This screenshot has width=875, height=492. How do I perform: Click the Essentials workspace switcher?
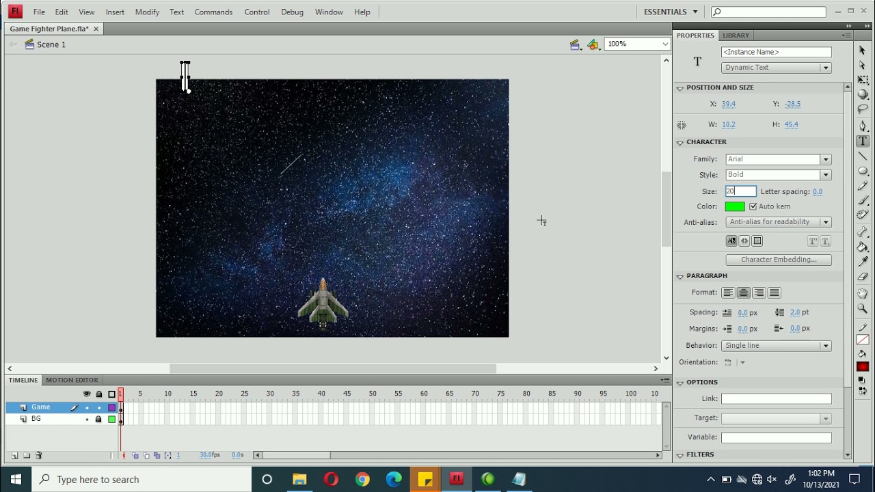click(x=671, y=12)
